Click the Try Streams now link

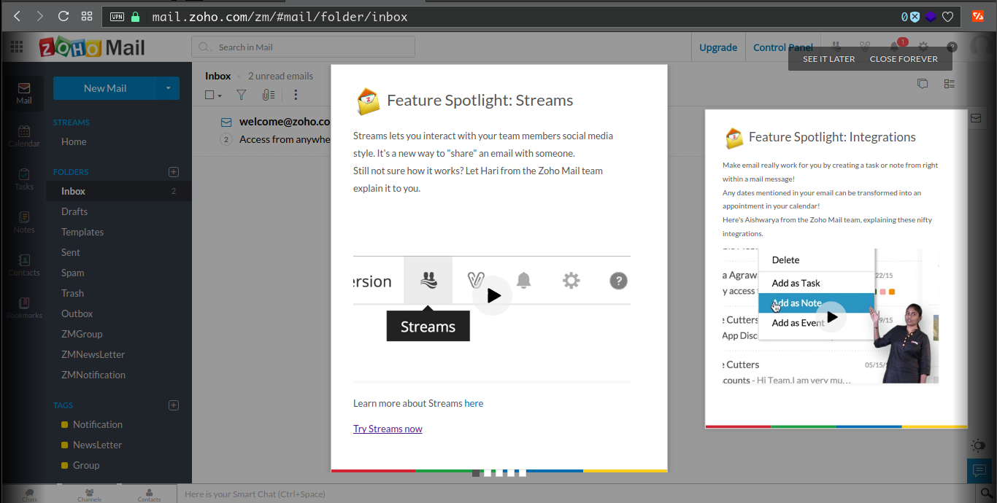click(x=388, y=429)
